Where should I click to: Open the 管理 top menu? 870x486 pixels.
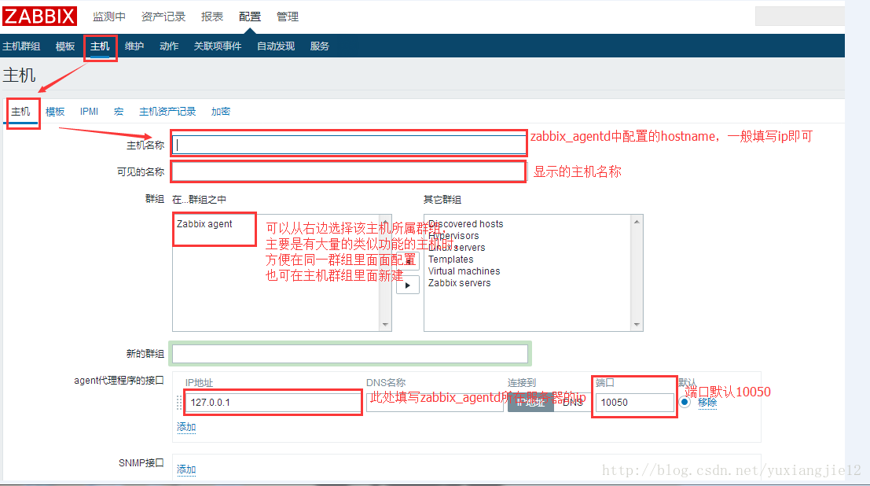(288, 17)
